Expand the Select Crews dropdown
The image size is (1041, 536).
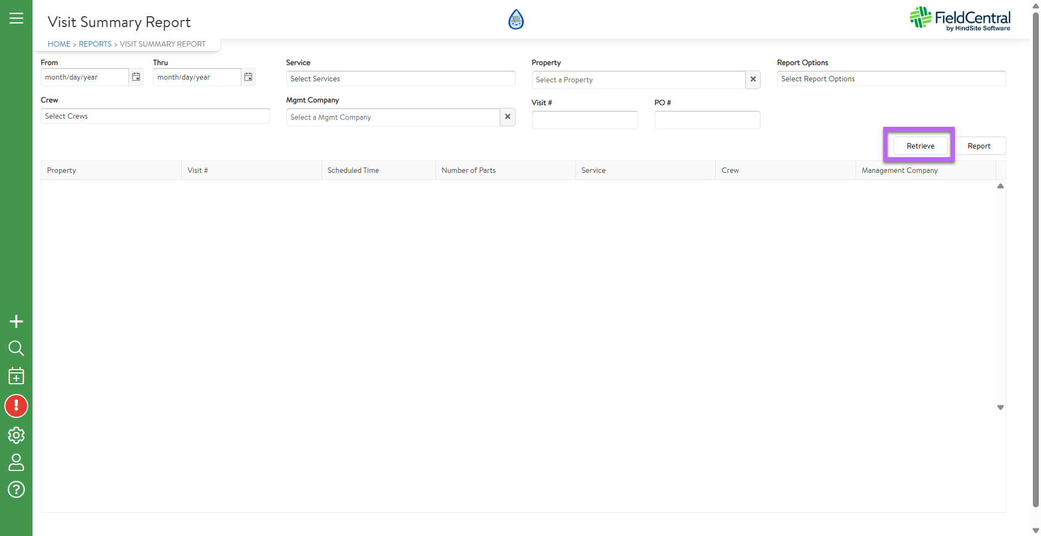click(x=155, y=116)
